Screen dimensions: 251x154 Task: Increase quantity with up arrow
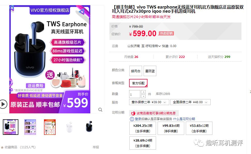pos(143,92)
